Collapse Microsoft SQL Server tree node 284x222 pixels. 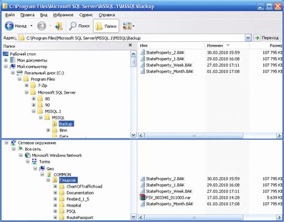[x=26, y=92]
